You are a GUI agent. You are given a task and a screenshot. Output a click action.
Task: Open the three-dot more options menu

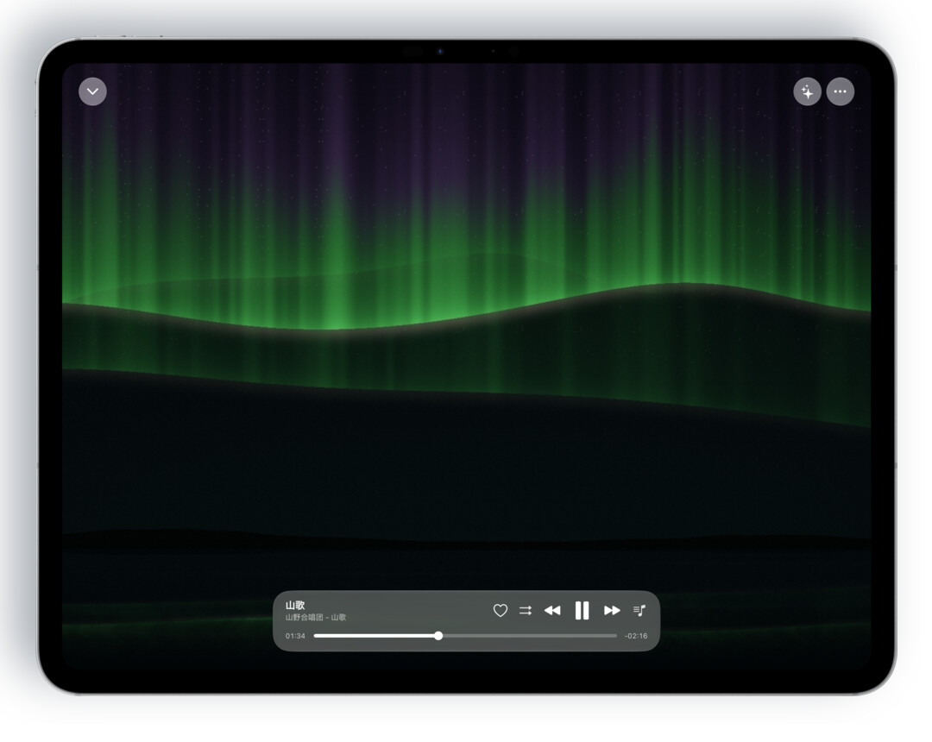840,91
